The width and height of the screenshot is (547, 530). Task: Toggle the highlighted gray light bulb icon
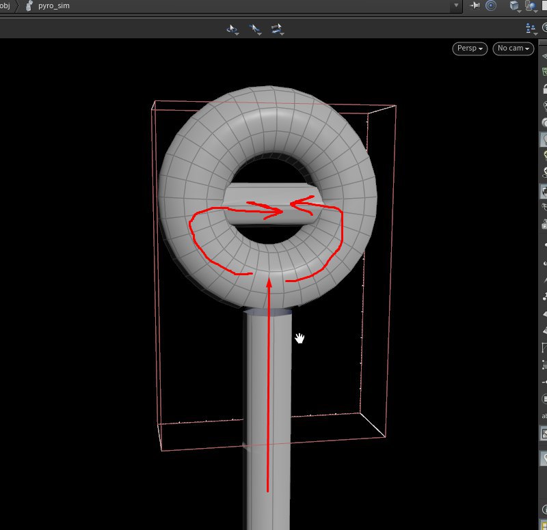(x=544, y=139)
